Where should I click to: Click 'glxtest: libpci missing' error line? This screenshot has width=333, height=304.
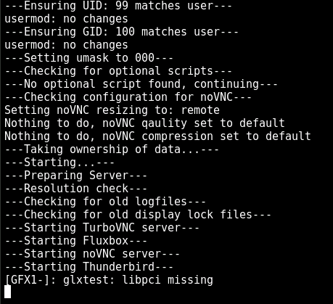109,280
